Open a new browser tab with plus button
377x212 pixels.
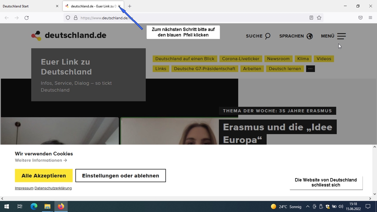(x=130, y=6)
